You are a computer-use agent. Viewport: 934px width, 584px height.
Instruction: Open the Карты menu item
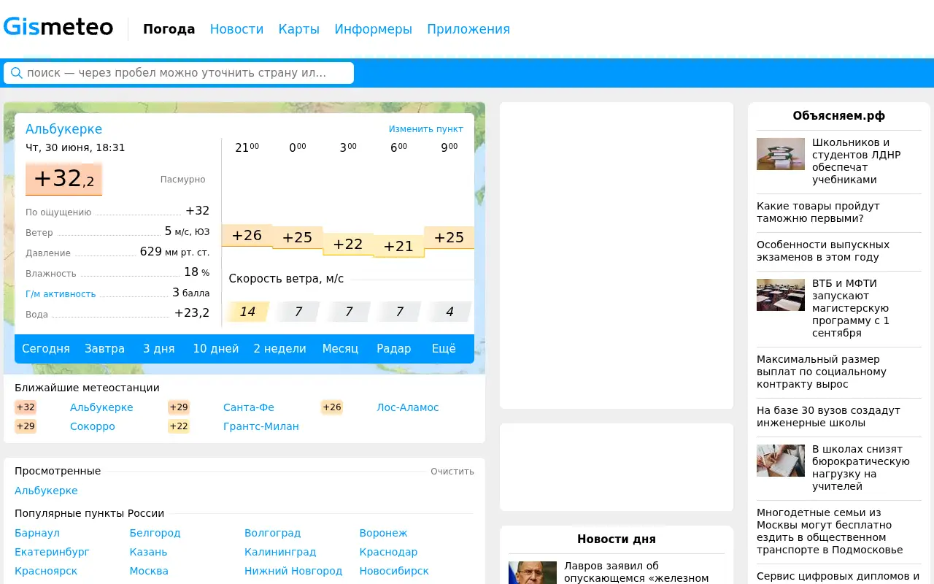pyautogui.click(x=299, y=29)
